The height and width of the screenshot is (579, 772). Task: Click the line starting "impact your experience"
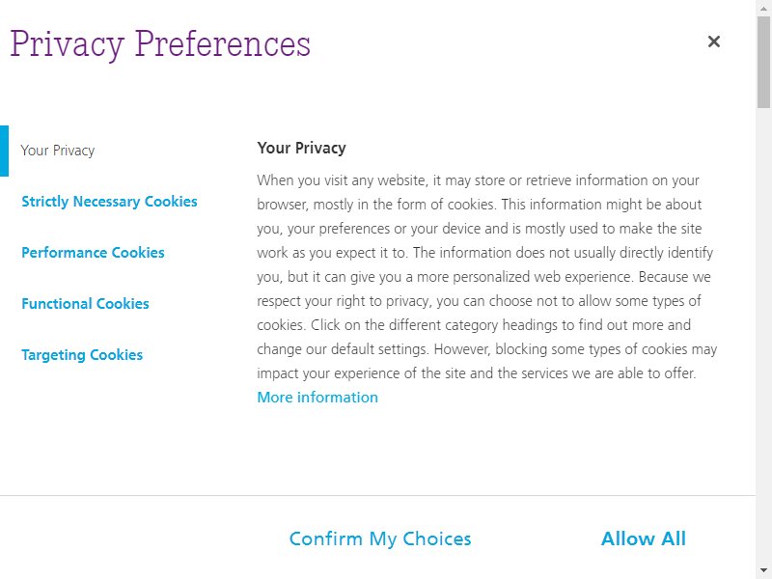pos(476,373)
